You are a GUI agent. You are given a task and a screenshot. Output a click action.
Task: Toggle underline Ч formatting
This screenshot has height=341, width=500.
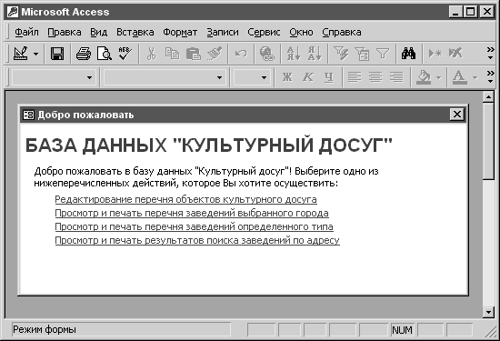point(329,77)
